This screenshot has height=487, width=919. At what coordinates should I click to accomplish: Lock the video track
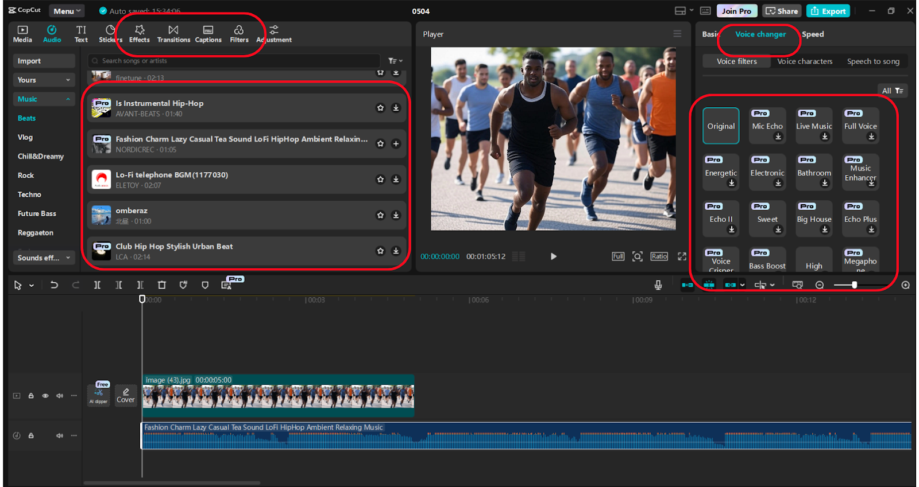31,396
